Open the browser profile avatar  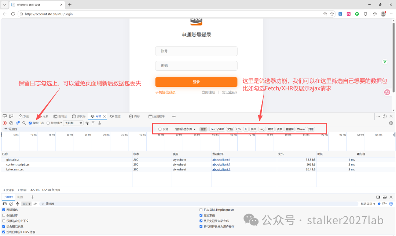pos(384,14)
